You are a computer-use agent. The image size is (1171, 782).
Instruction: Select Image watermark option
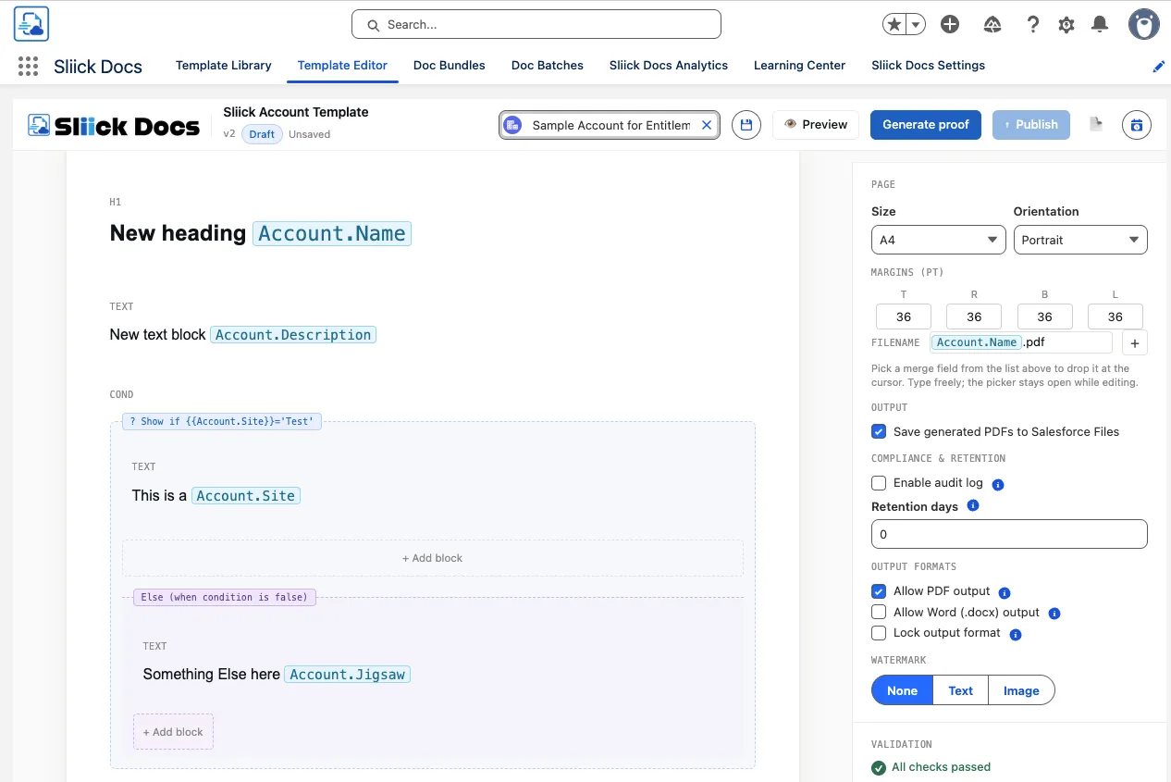pos(1021,690)
